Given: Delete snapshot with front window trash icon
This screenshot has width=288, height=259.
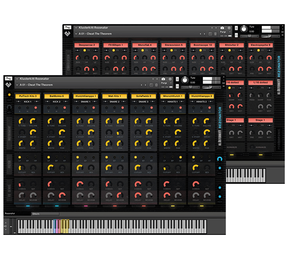Looking at the screenshot, I should pos(156,85).
